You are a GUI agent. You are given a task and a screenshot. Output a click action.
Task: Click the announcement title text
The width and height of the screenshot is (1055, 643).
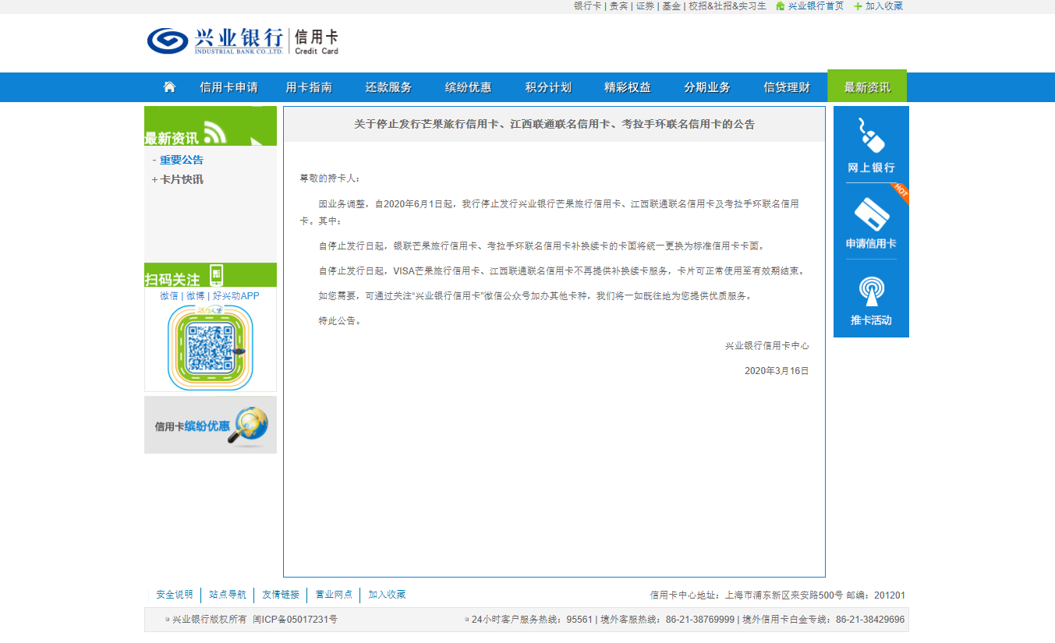point(554,124)
